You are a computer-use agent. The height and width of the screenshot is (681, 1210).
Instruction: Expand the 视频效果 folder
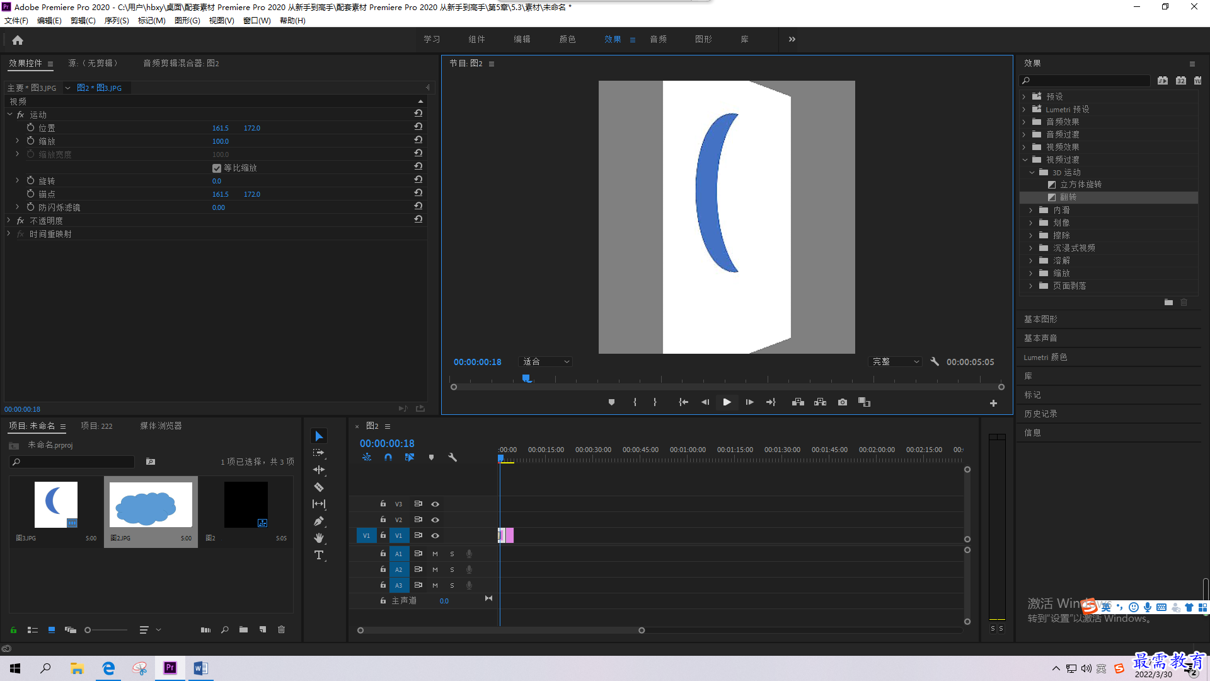pos(1023,148)
